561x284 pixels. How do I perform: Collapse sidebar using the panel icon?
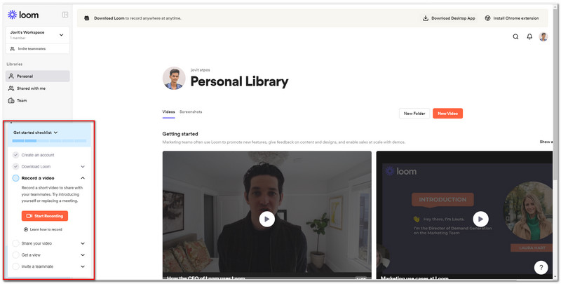[x=65, y=14]
